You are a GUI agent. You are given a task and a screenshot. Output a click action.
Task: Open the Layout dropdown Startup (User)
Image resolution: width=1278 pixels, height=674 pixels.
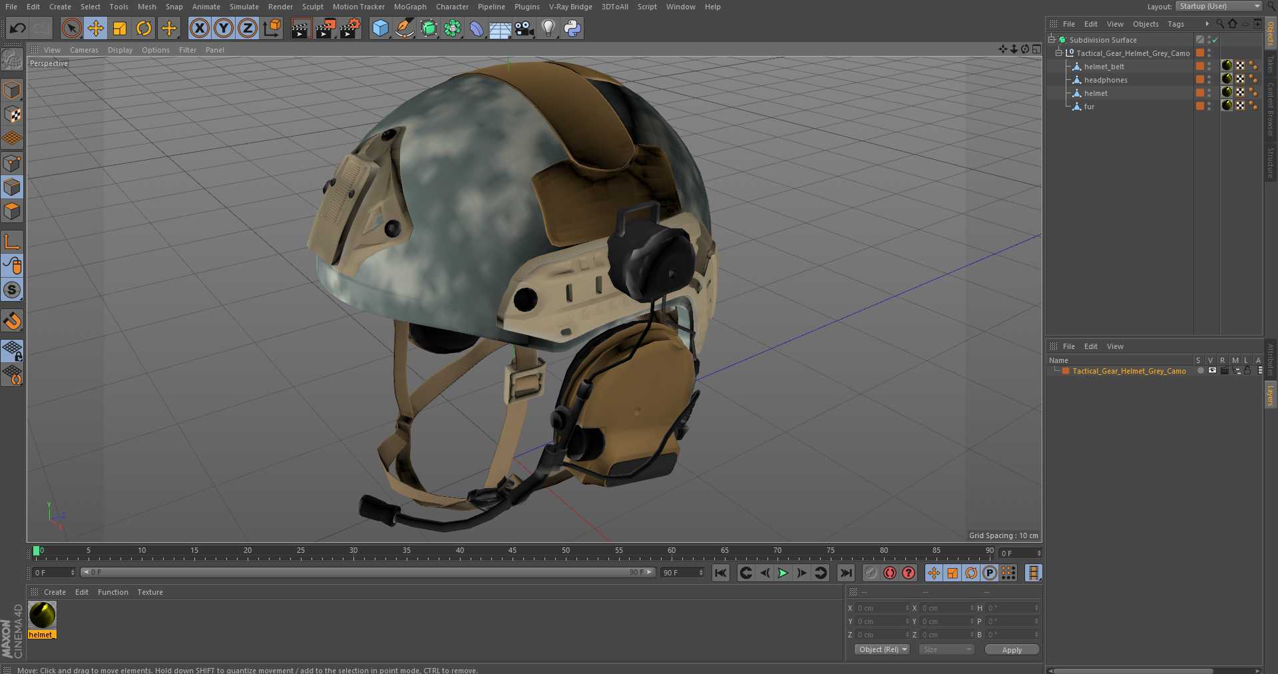pos(1219,6)
